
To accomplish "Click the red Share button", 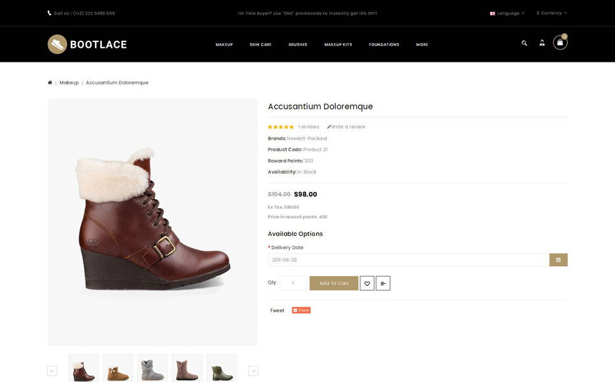I will pyautogui.click(x=301, y=311).
